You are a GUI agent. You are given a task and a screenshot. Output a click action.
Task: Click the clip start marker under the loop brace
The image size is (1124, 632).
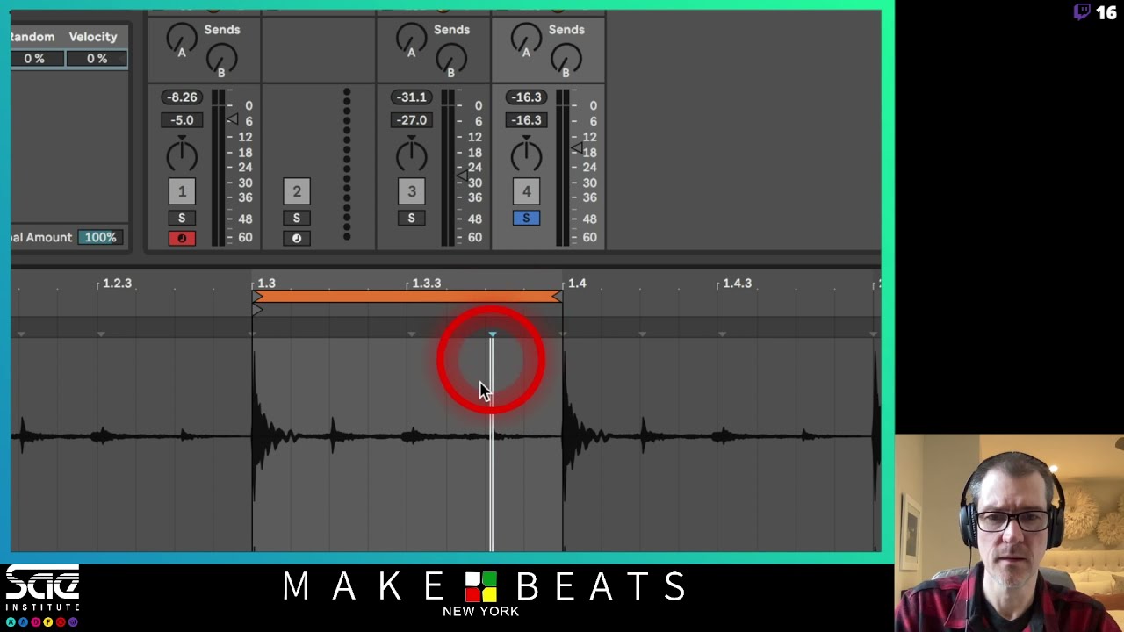point(257,310)
